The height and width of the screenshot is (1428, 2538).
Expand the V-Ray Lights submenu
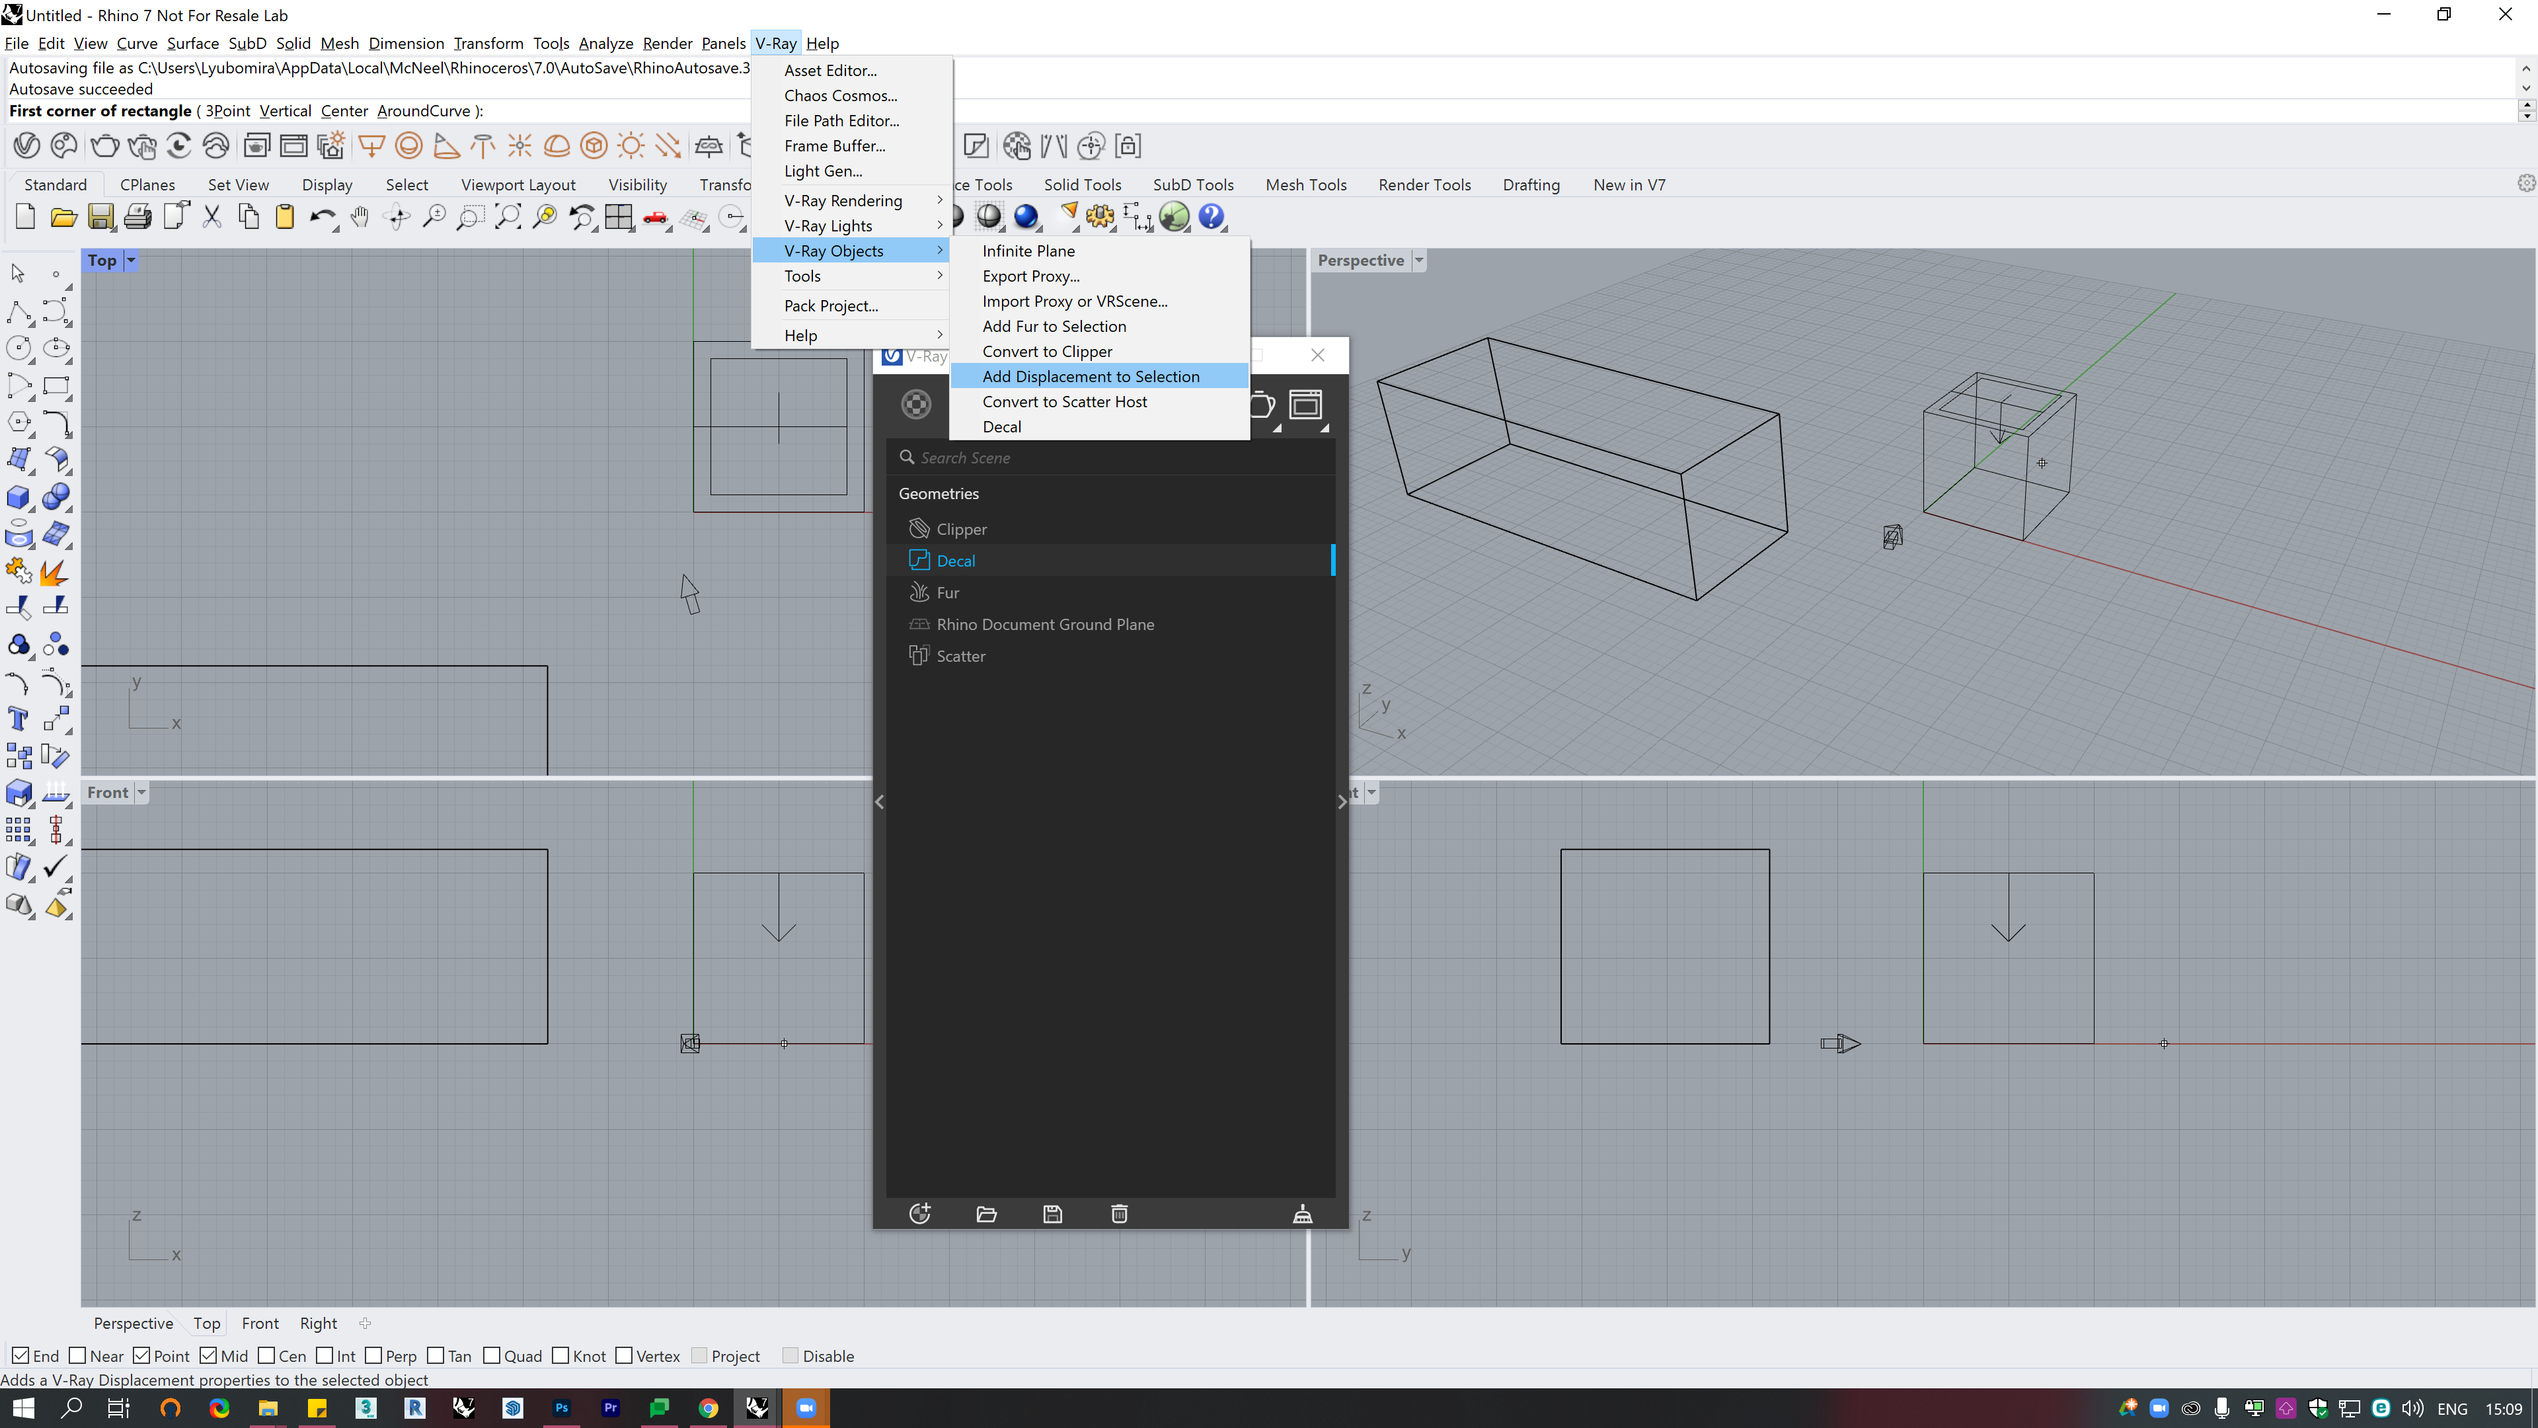point(851,225)
